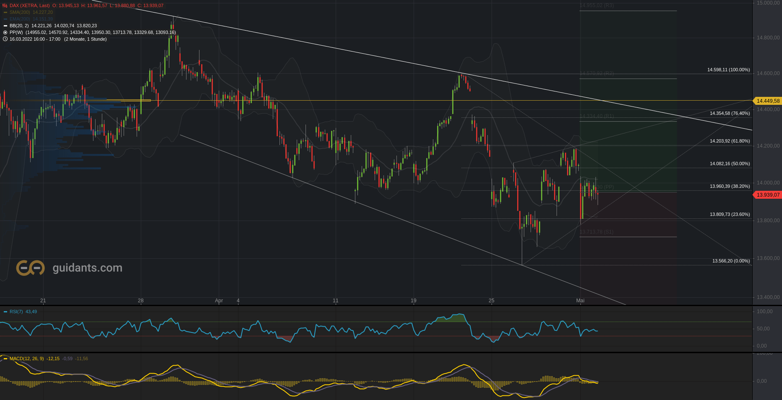Click date 28 on the time axis

tap(141, 301)
